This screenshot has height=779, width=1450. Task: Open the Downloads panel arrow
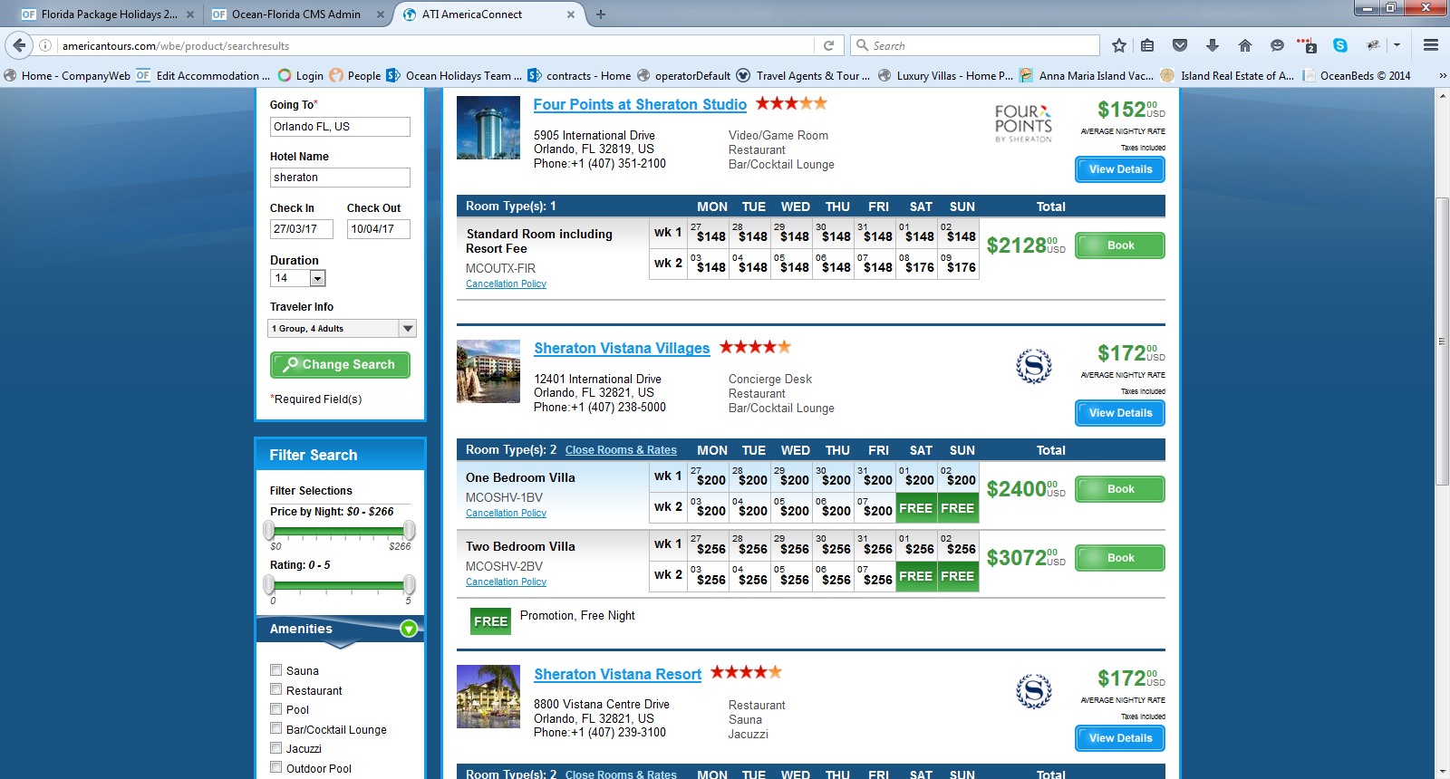(x=1213, y=45)
